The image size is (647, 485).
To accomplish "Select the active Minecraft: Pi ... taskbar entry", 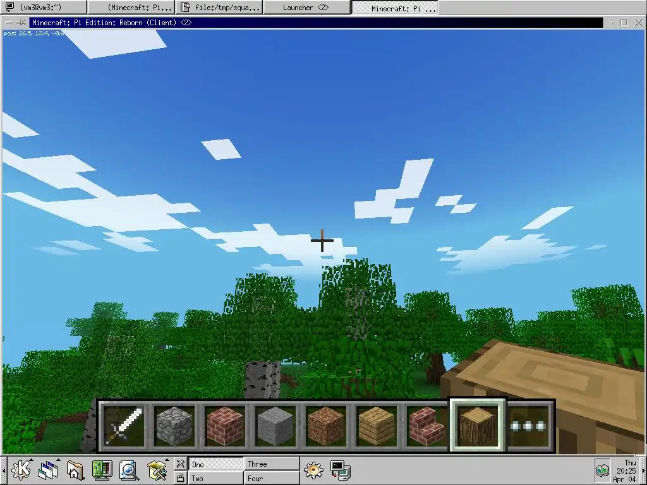I will [x=395, y=8].
